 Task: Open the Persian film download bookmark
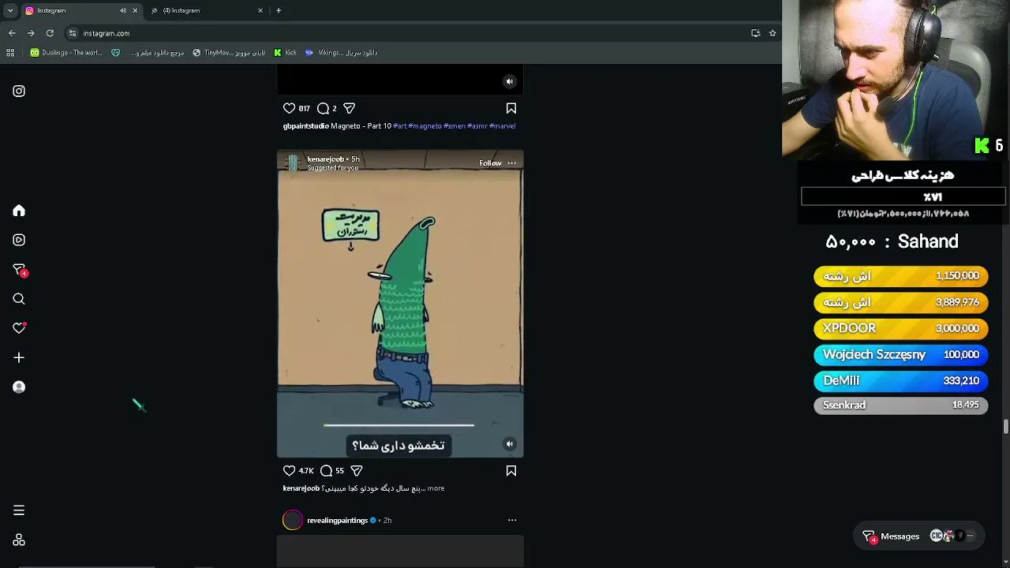pos(157,53)
